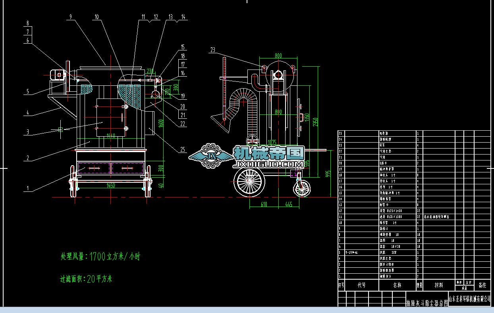Select leader callout number 3 in front view
The height and width of the screenshot is (313, 494).
[28, 131]
